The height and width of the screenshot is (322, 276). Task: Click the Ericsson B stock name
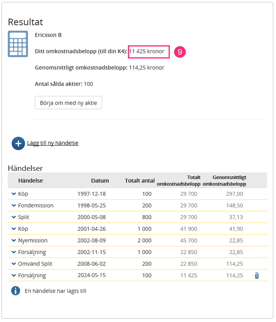tap(48, 35)
